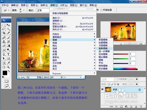Viewport: 147px width, 110px height.
Task: Select the Lasso tool
Action: pyautogui.click(x=4, y=29)
